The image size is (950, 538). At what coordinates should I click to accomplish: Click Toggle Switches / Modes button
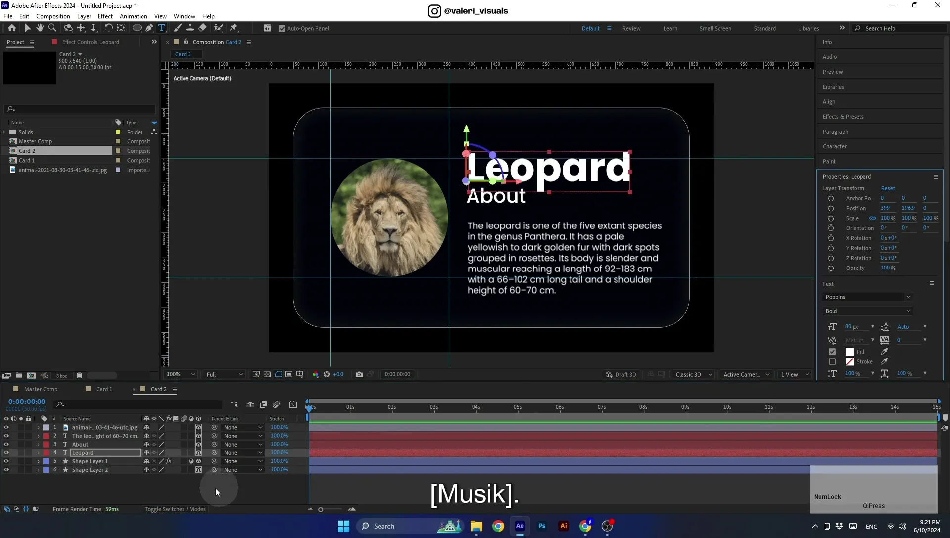pyautogui.click(x=175, y=509)
